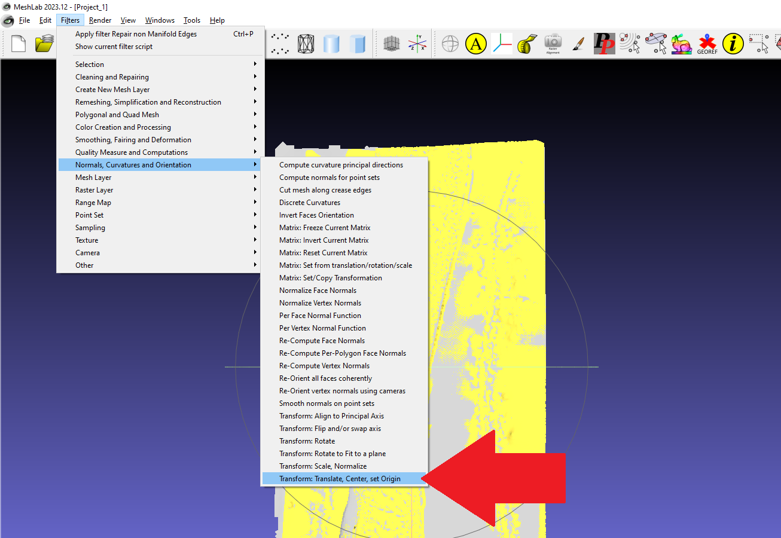
Task: Click the select connected components icon
Action: [x=655, y=44]
